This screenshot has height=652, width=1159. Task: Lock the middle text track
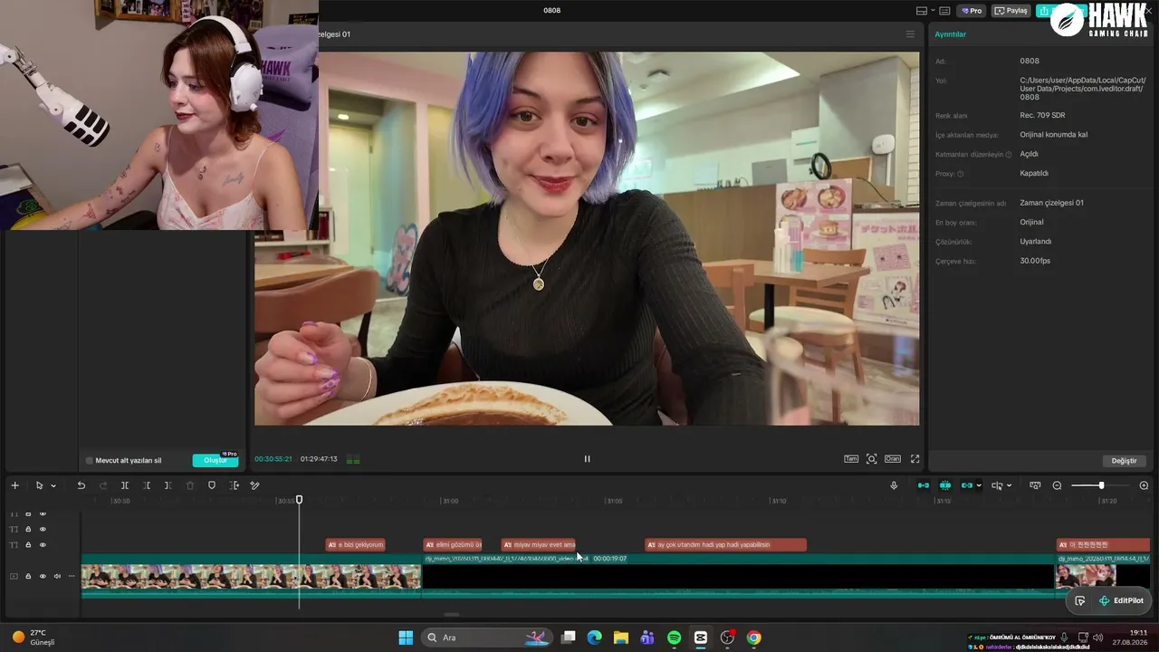point(28,529)
